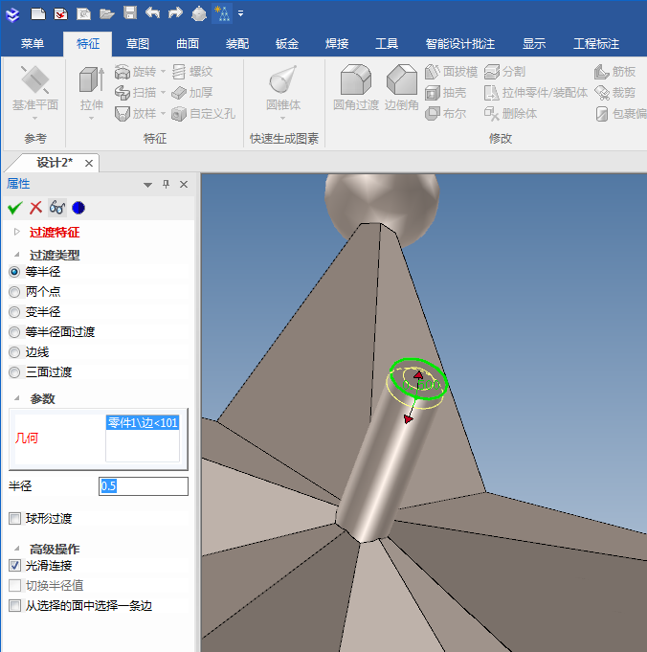
Task: Select the 等半径 radio button
Action: (x=14, y=272)
